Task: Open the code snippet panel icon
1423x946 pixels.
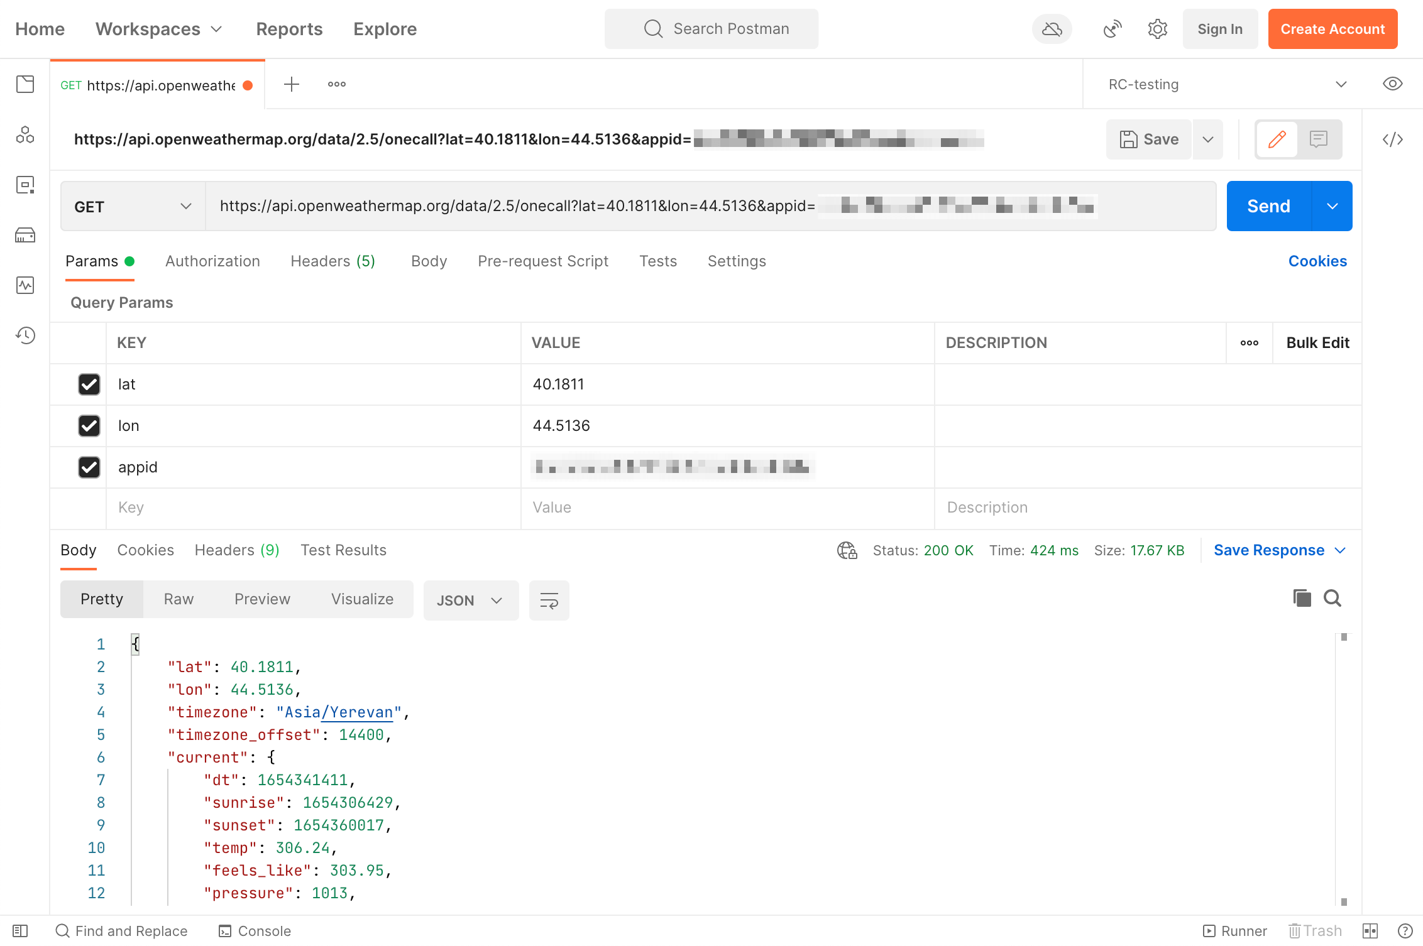Action: point(1393,139)
